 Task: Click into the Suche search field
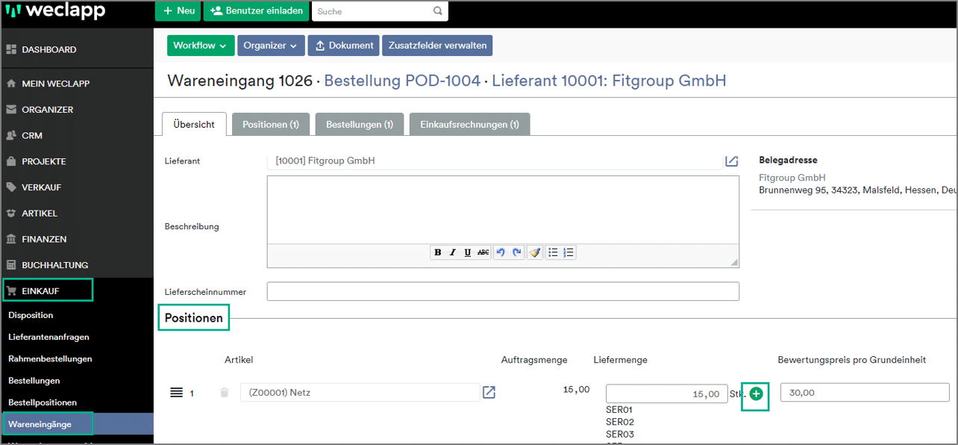pyautogui.click(x=372, y=11)
